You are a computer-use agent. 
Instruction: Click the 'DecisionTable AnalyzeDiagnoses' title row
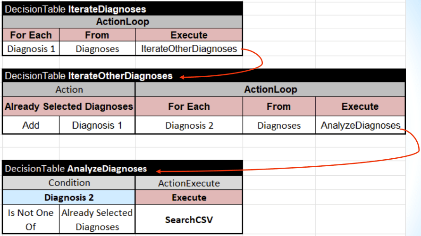pos(76,168)
